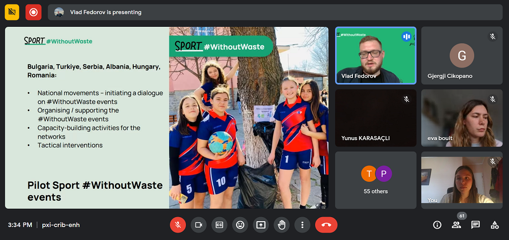Unmute the microphone with the red mic button
This screenshot has width=509, height=240.
[x=178, y=225]
